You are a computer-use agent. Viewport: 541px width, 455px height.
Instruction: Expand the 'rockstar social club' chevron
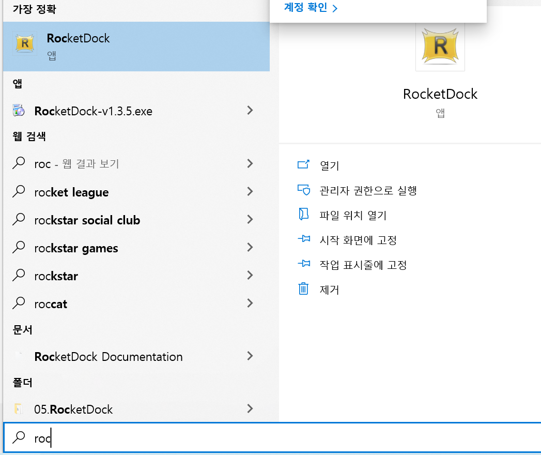[250, 219]
